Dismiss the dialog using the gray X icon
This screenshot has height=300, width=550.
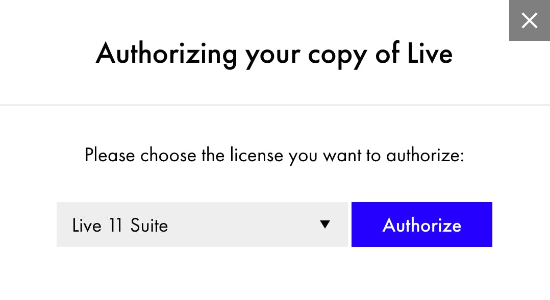530,20
